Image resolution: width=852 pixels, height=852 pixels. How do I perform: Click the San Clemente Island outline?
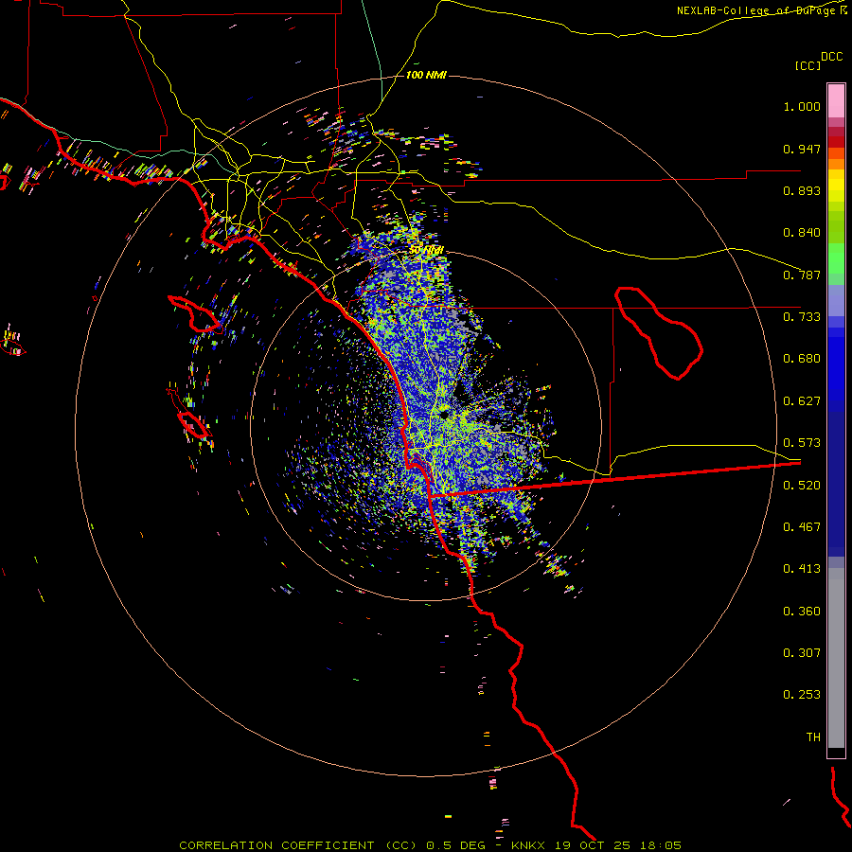(x=193, y=424)
